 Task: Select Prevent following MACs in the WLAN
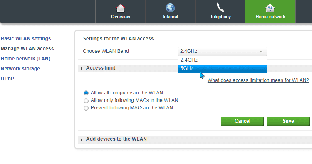(86, 108)
